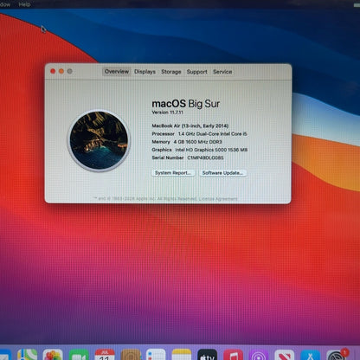Launch Podcasts from the Dock
Screen dimensions: 360x360
coord(259,355)
